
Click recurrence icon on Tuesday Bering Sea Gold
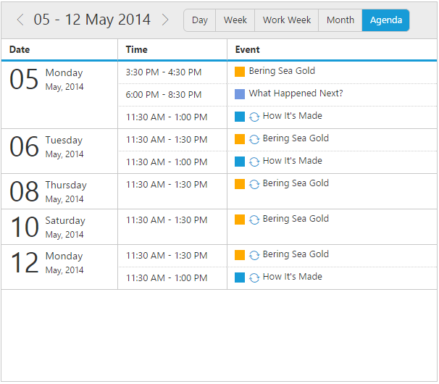[254, 139]
